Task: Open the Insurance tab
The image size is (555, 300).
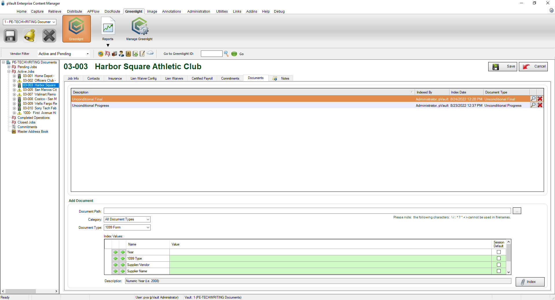Action: [x=115, y=78]
